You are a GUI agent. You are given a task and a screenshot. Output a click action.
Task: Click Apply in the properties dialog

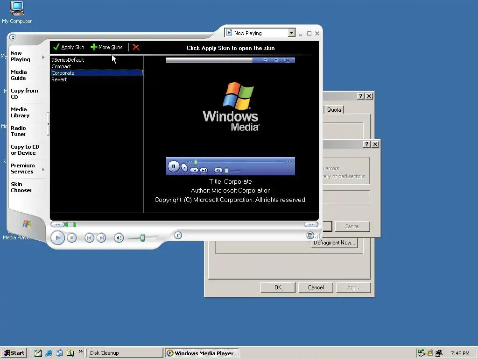[354, 287]
